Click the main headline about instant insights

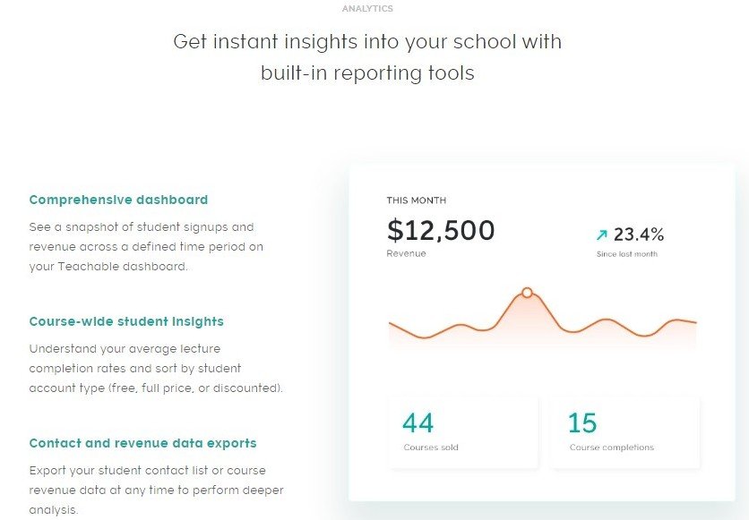click(367, 57)
